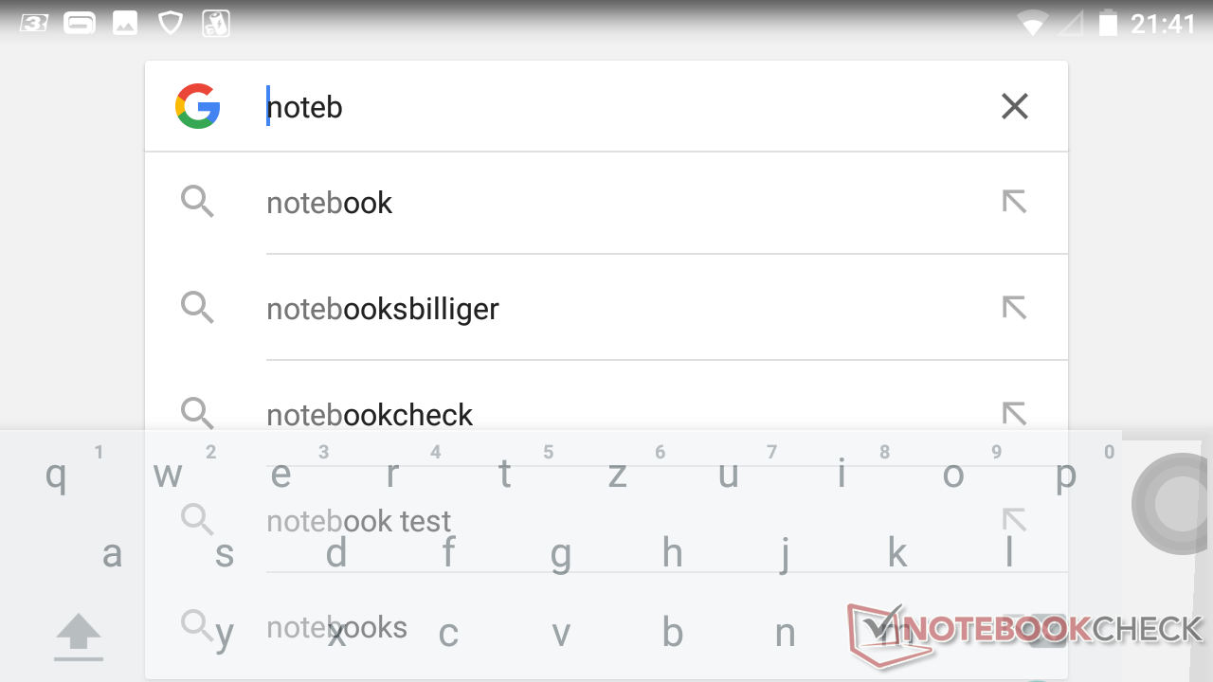Tap the magnifier icon next to 'notebook'

pos(197,202)
